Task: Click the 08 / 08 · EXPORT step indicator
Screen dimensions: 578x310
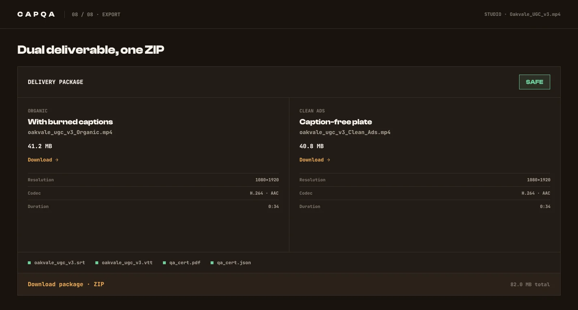Action: click(96, 14)
